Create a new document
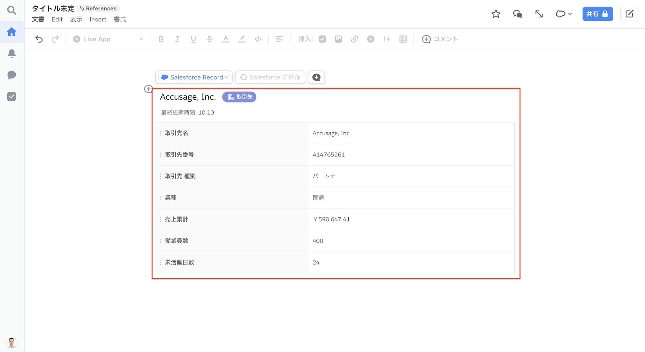This screenshot has width=645, height=352. tap(629, 14)
